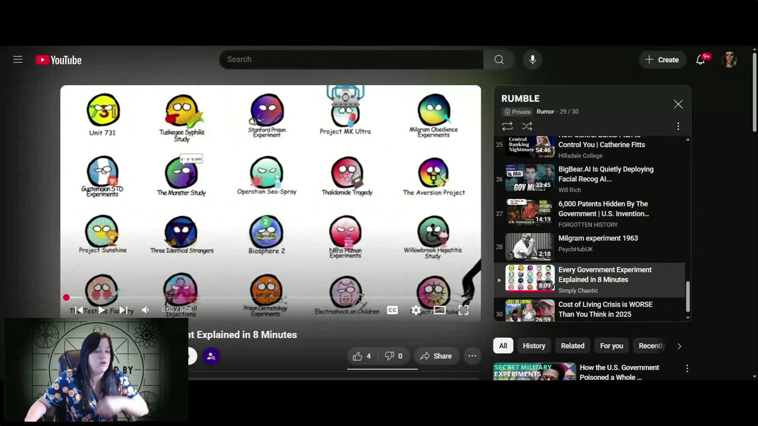Close the RUMBLE playlist panel

click(x=678, y=104)
